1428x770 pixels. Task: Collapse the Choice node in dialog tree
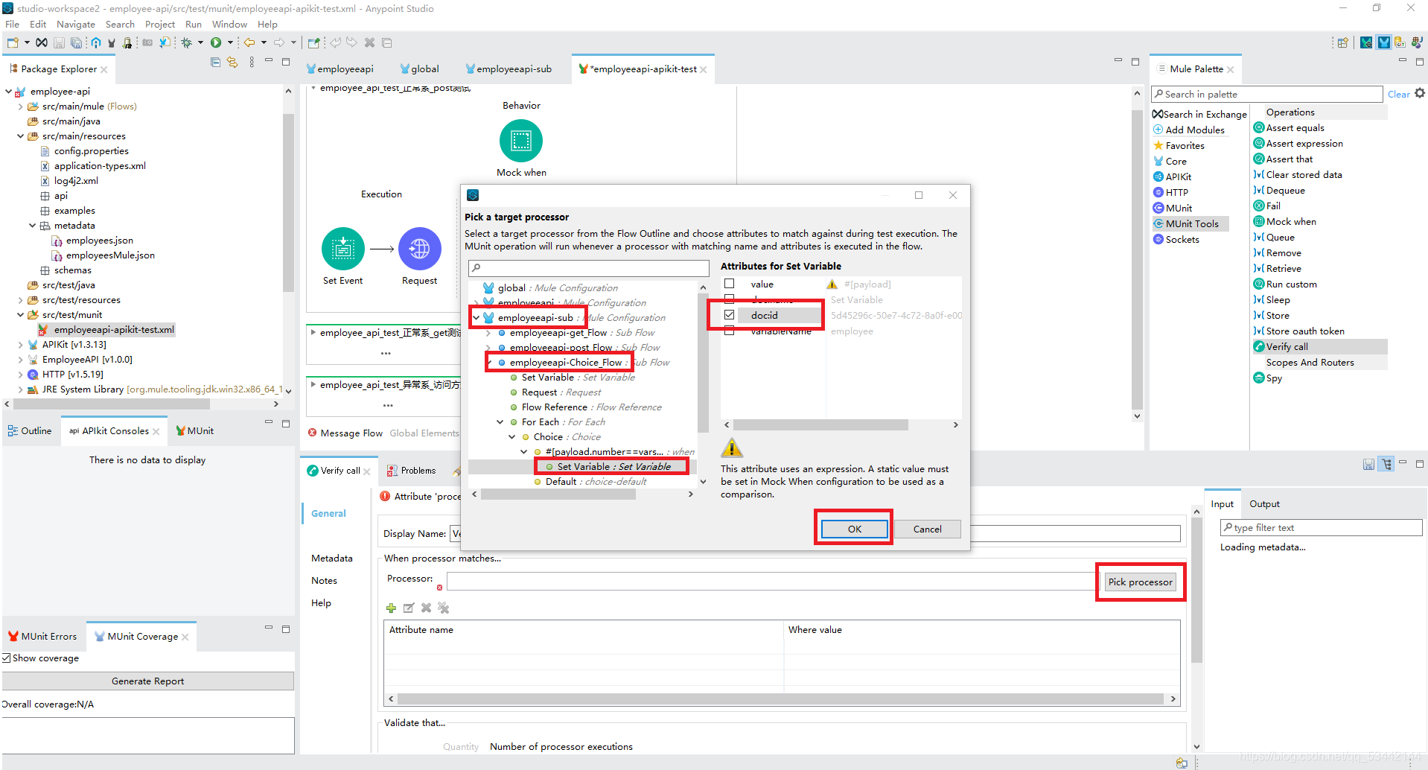click(511, 437)
